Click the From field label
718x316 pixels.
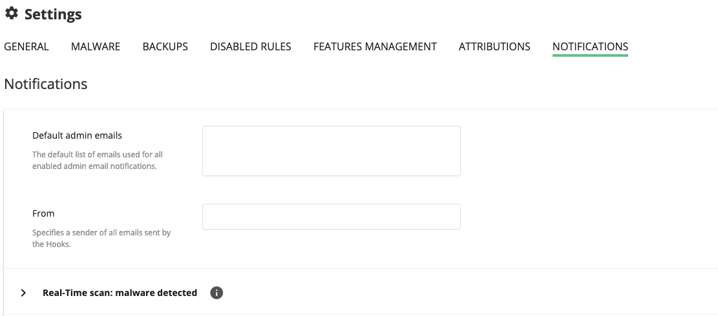point(43,213)
